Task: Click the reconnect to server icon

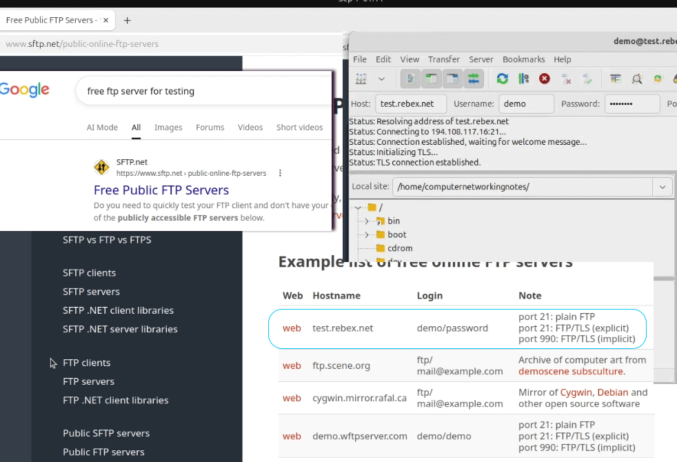Action: (587, 79)
